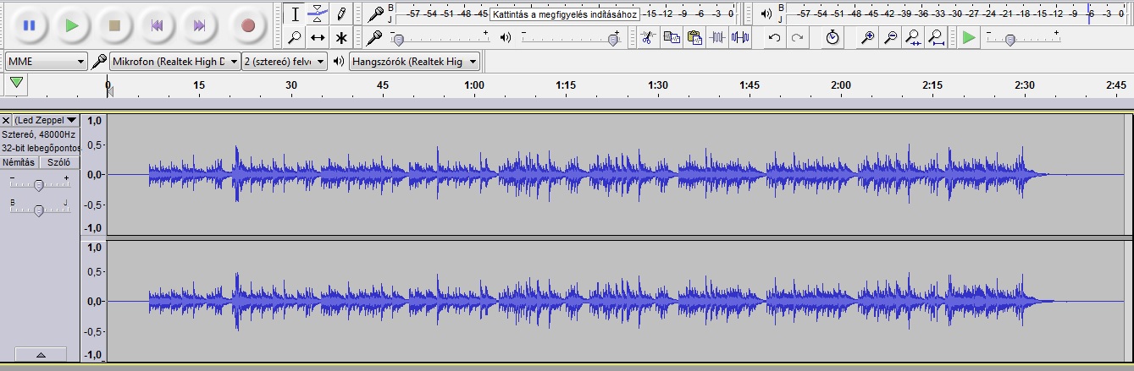Toggle pause with the Pause button
This screenshot has height=371, width=1134.
29,25
